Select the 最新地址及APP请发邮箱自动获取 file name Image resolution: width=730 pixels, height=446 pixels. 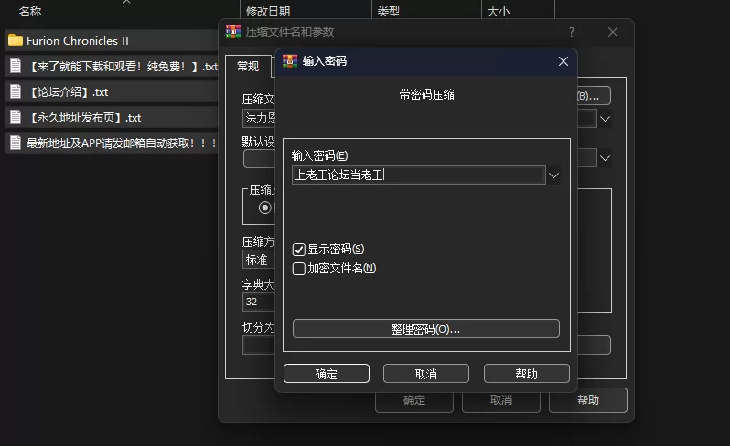tap(122, 143)
